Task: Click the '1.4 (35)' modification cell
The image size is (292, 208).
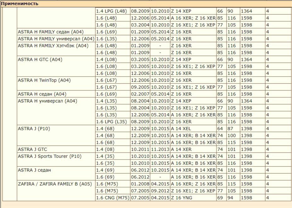Action: pos(113,156)
